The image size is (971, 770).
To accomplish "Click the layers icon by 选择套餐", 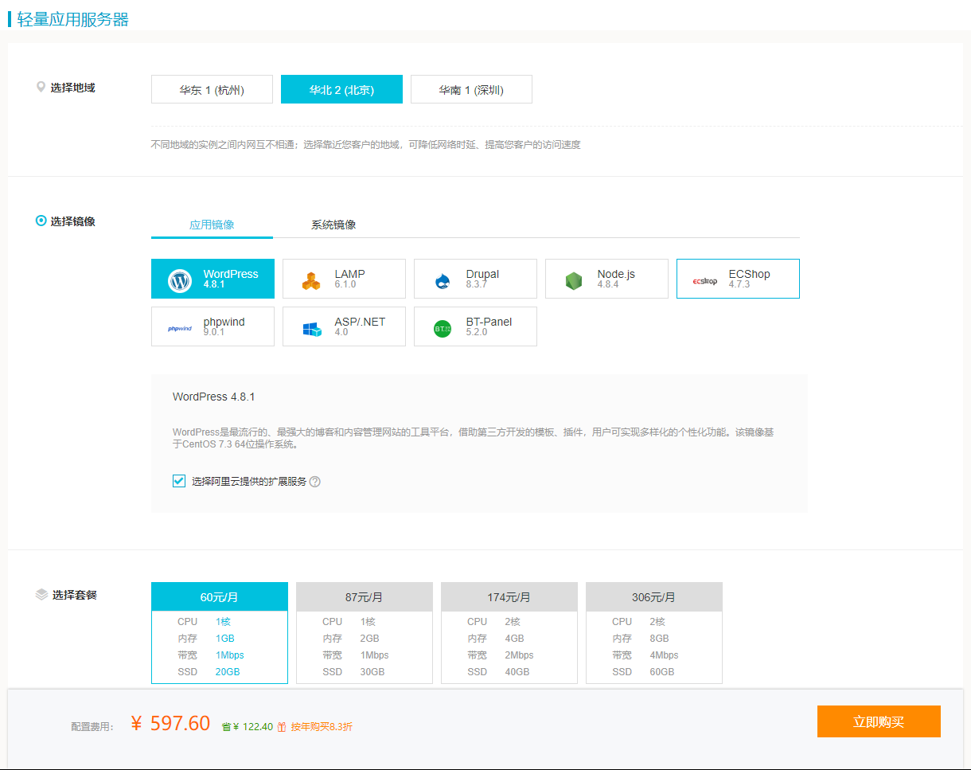I will pos(42,595).
